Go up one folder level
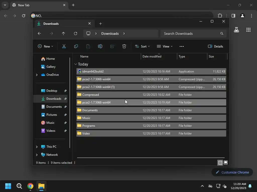The width and height of the screenshot is (257, 192). [x=63, y=33]
